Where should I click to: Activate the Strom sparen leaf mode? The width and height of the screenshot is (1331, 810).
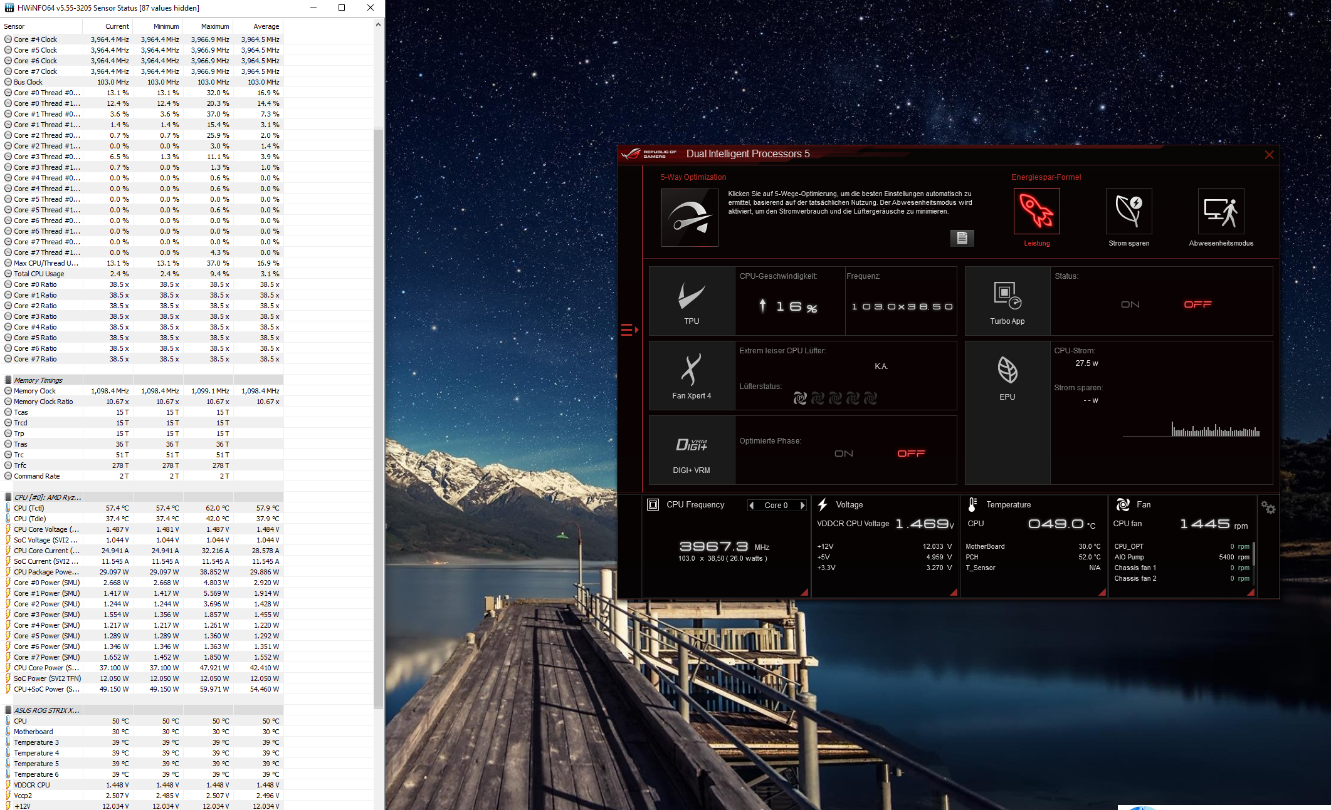coord(1128,211)
